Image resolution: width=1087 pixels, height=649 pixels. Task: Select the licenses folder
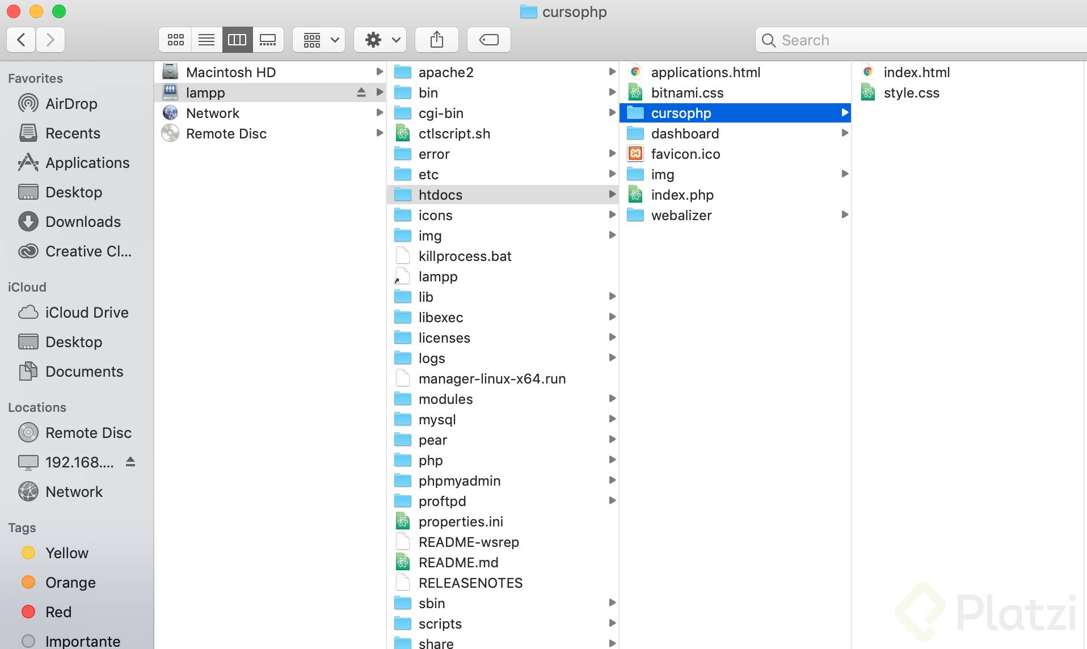click(x=503, y=338)
